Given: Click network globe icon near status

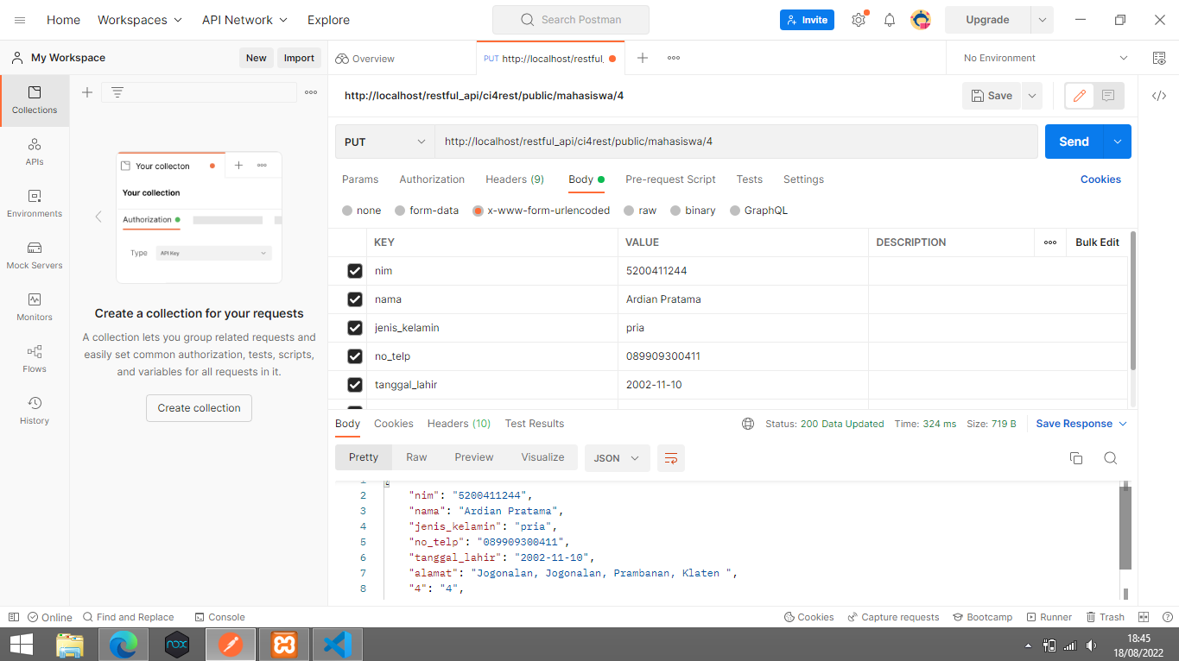Looking at the screenshot, I should pyautogui.click(x=748, y=424).
